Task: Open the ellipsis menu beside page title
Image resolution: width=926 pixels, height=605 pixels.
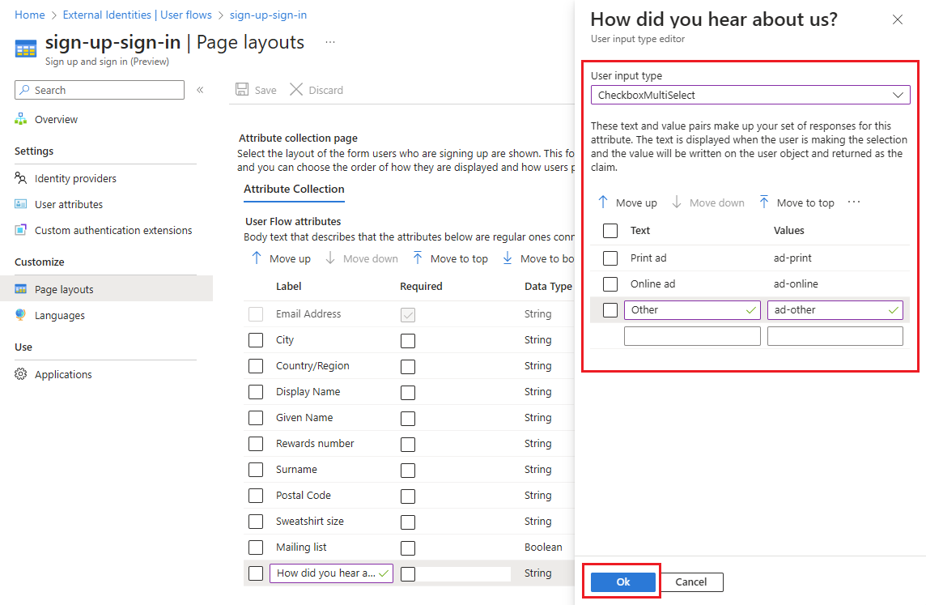Action: 330,42
